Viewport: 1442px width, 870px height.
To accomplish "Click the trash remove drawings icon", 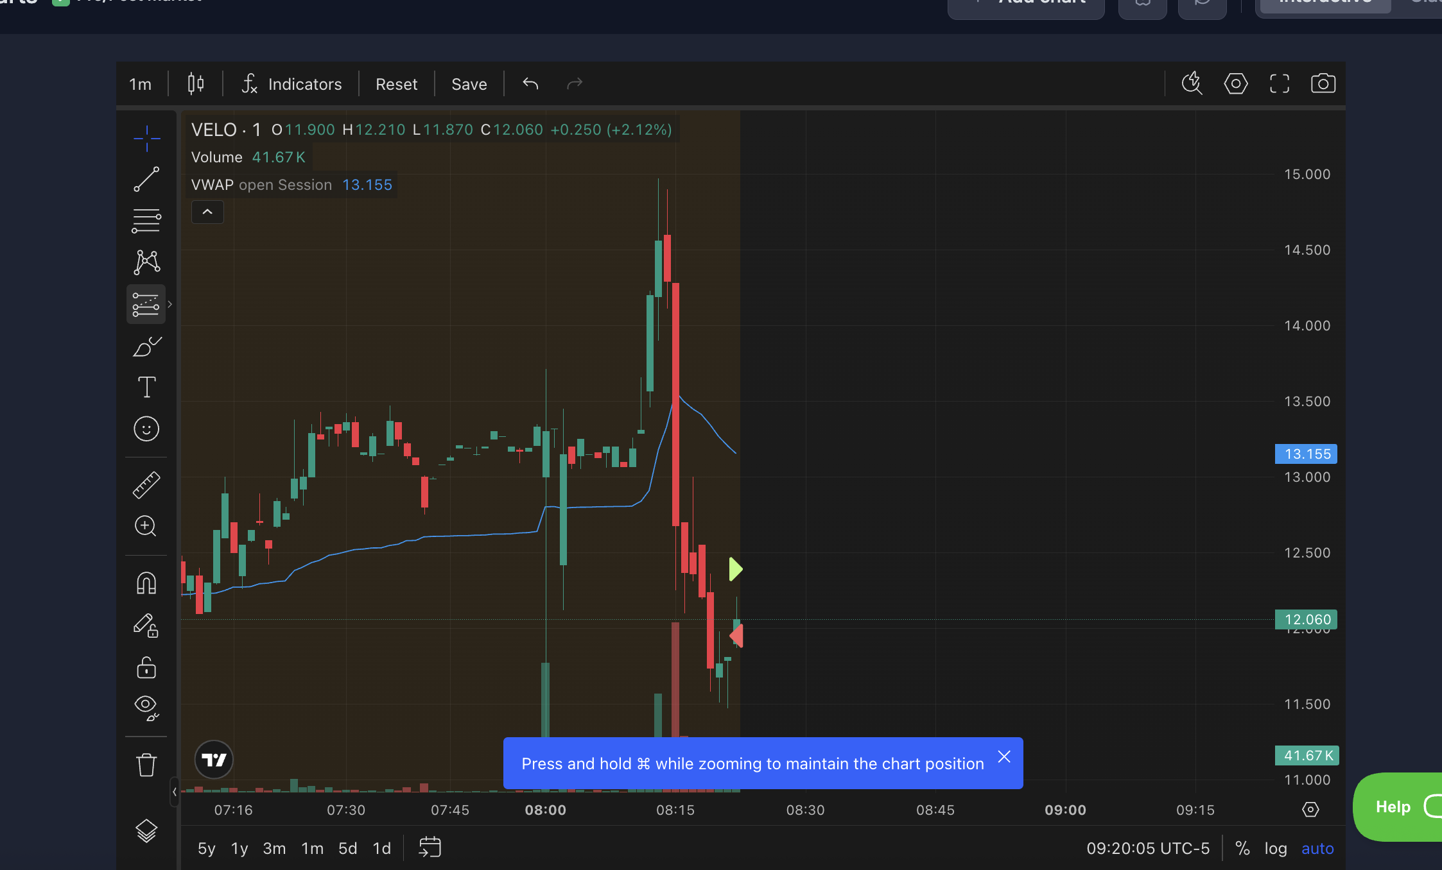I will [x=146, y=765].
